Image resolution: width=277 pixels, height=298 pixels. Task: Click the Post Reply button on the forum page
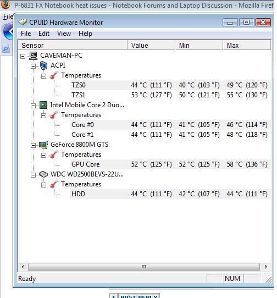click(139, 296)
